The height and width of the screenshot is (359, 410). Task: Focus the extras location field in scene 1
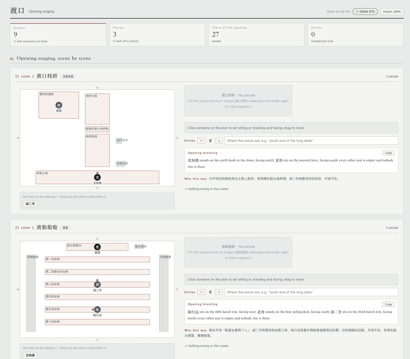tap(311, 141)
